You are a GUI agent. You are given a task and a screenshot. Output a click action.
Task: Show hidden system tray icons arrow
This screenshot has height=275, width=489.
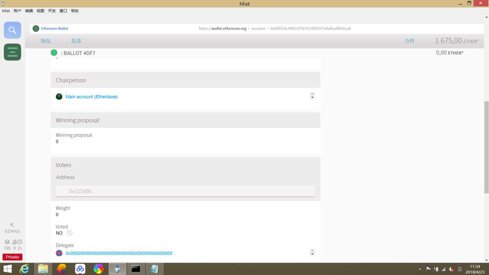[420, 269]
